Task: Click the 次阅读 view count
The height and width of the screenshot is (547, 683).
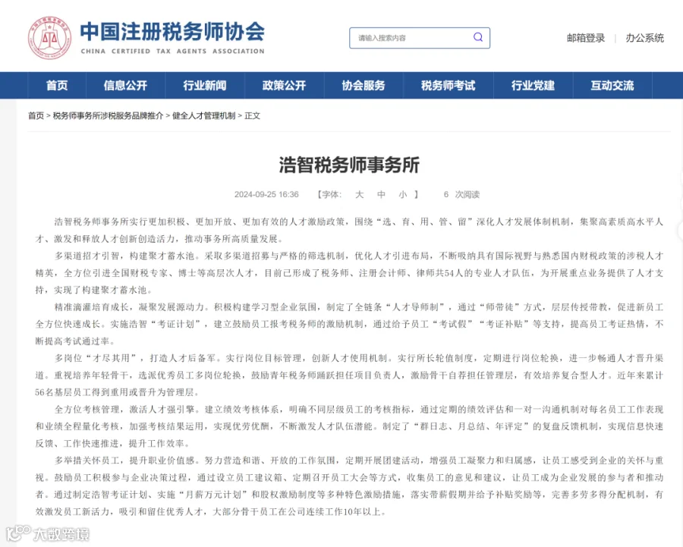Action: (461, 194)
